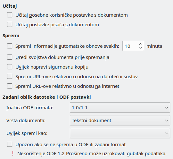Open the Uvijek spremi kao dropdown
Screen dimensions: 173x159
120,133
